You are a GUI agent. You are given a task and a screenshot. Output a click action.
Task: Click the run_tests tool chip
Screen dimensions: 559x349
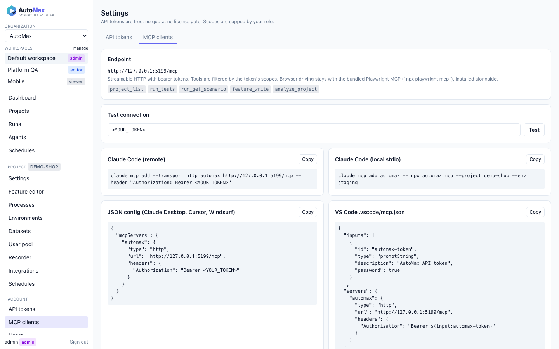tap(162, 89)
